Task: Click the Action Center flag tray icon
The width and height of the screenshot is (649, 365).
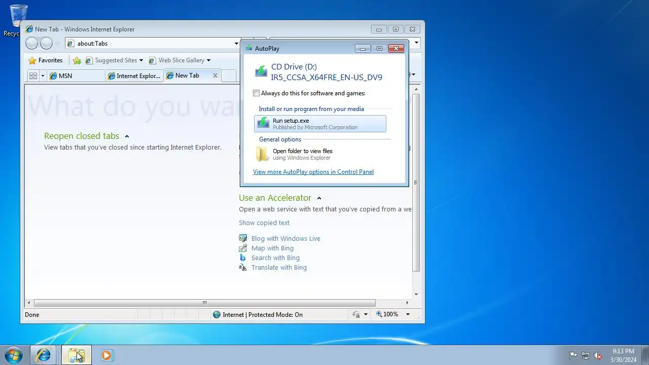Action: pos(573,355)
